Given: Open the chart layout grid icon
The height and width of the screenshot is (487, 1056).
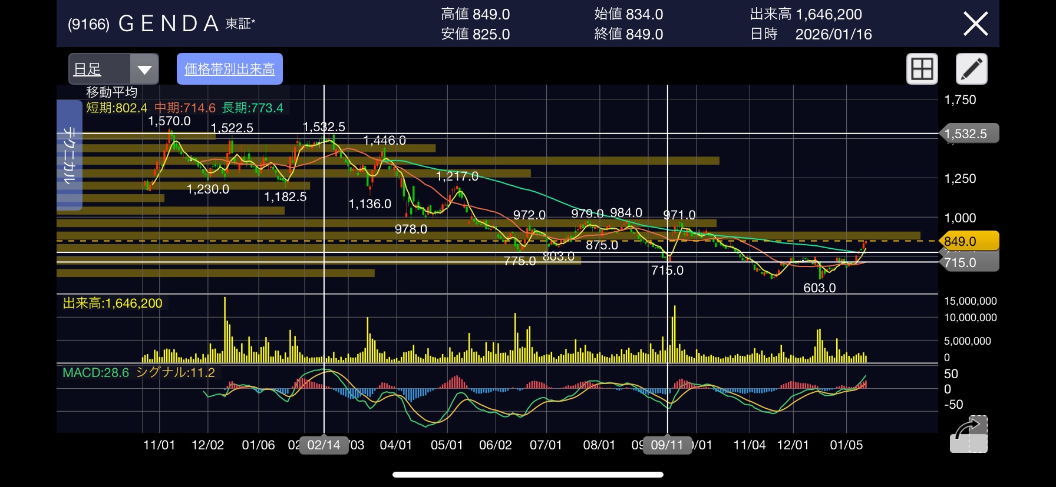Looking at the screenshot, I should coord(922,69).
